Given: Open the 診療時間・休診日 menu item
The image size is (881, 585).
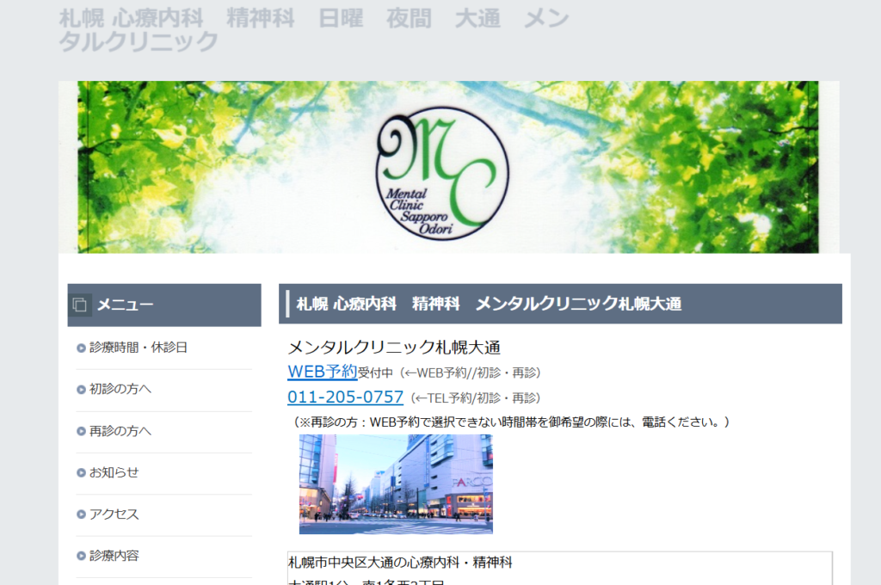Looking at the screenshot, I should pos(138,348).
